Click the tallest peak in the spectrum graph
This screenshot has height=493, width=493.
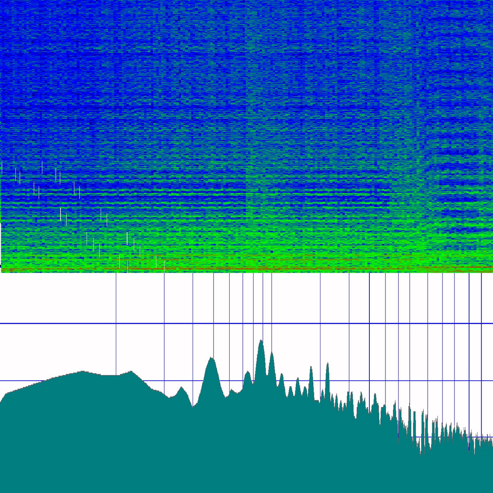(260, 341)
